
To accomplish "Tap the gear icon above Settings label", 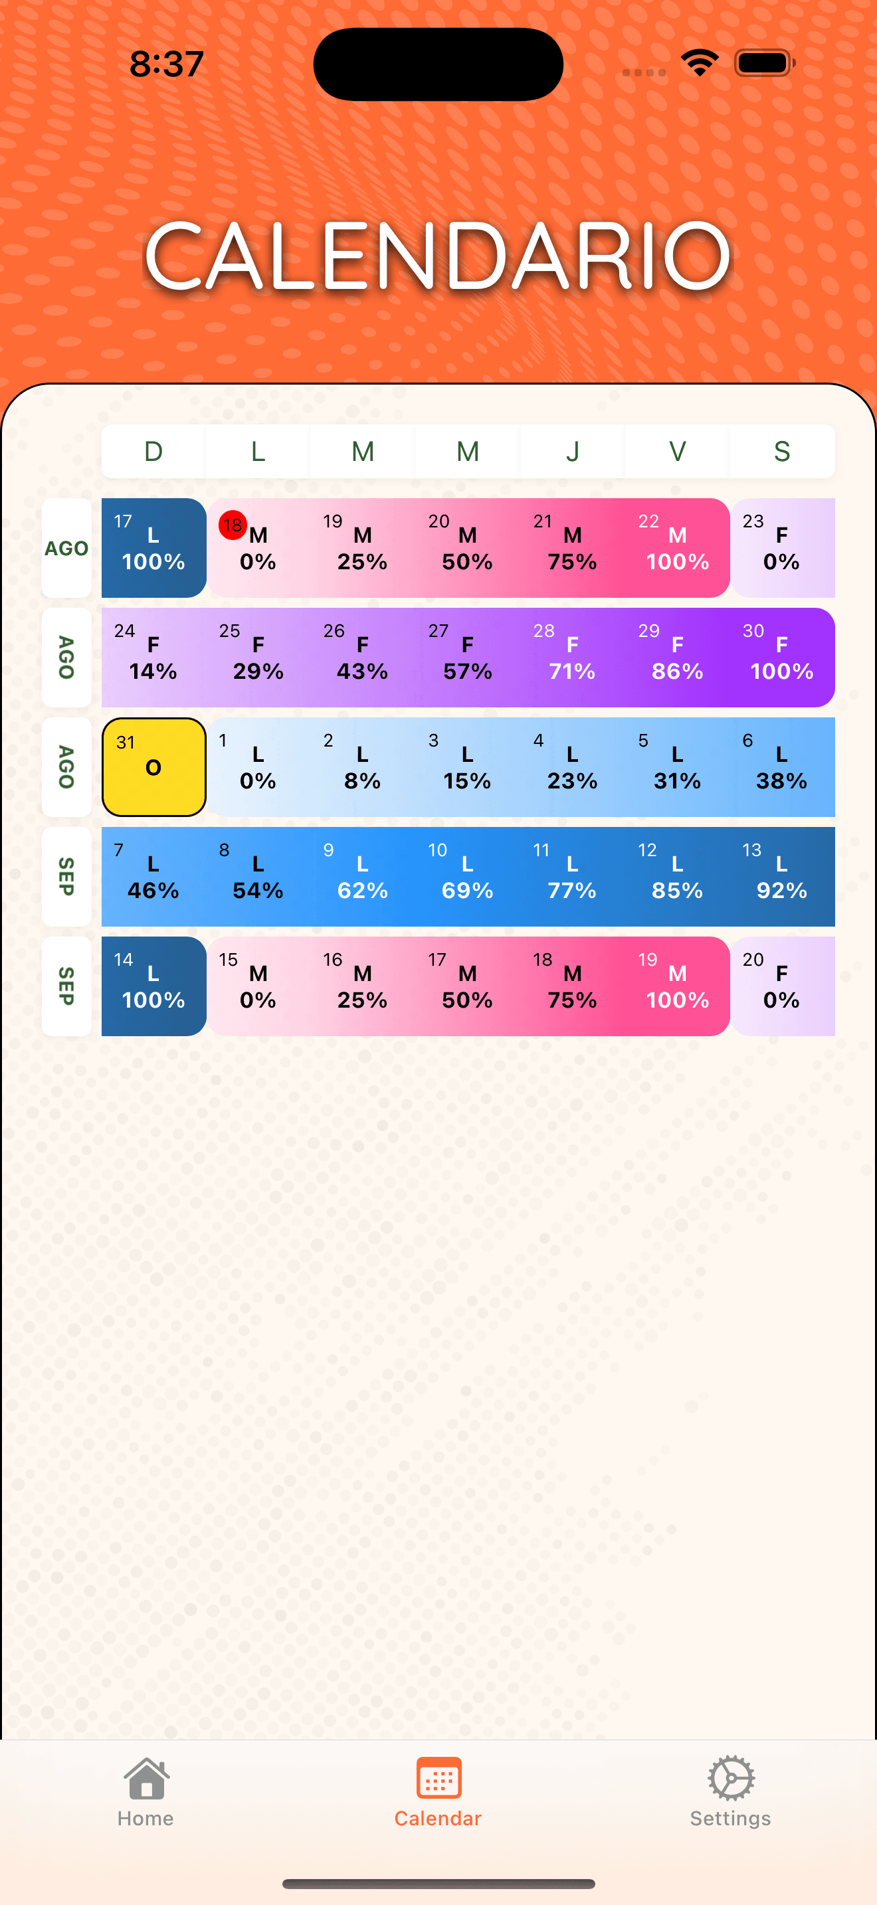I will [x=731, y=1777].
